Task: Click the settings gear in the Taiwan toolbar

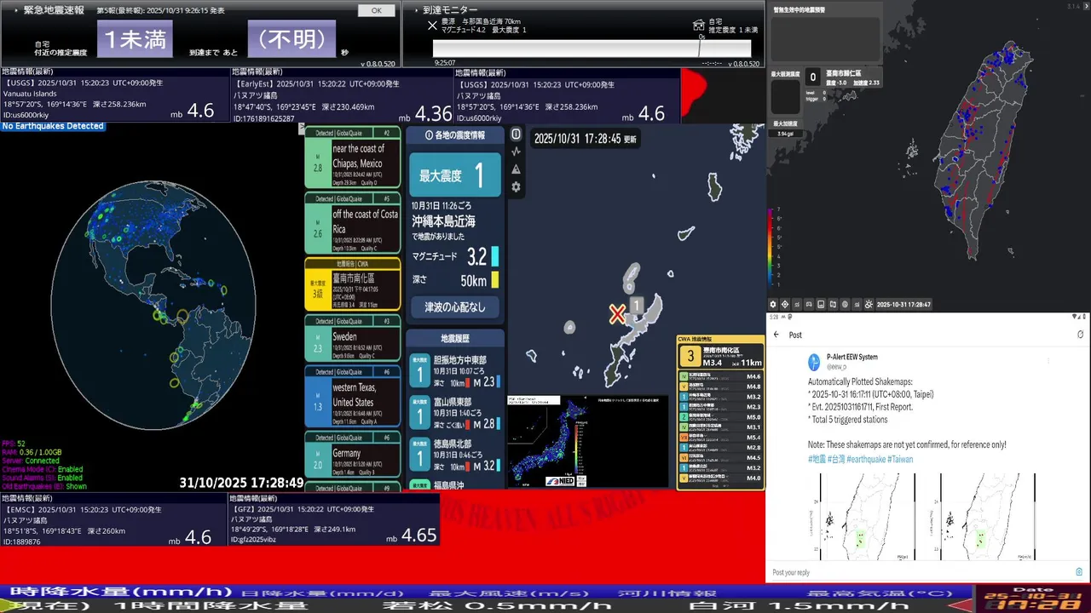Action: 773,304
